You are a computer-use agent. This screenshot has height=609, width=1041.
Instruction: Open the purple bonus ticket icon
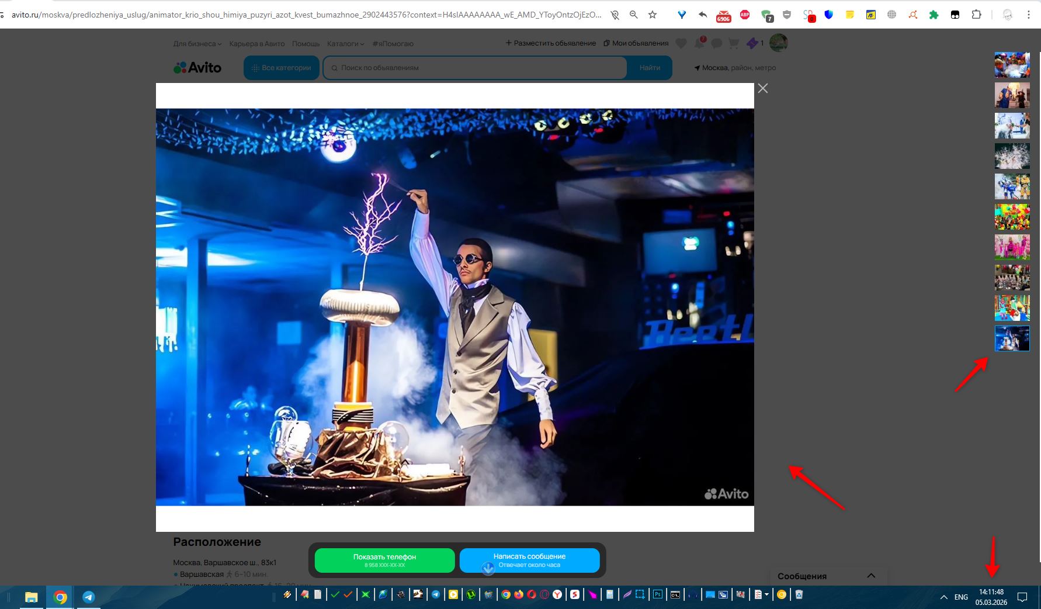tap(752, 43)
